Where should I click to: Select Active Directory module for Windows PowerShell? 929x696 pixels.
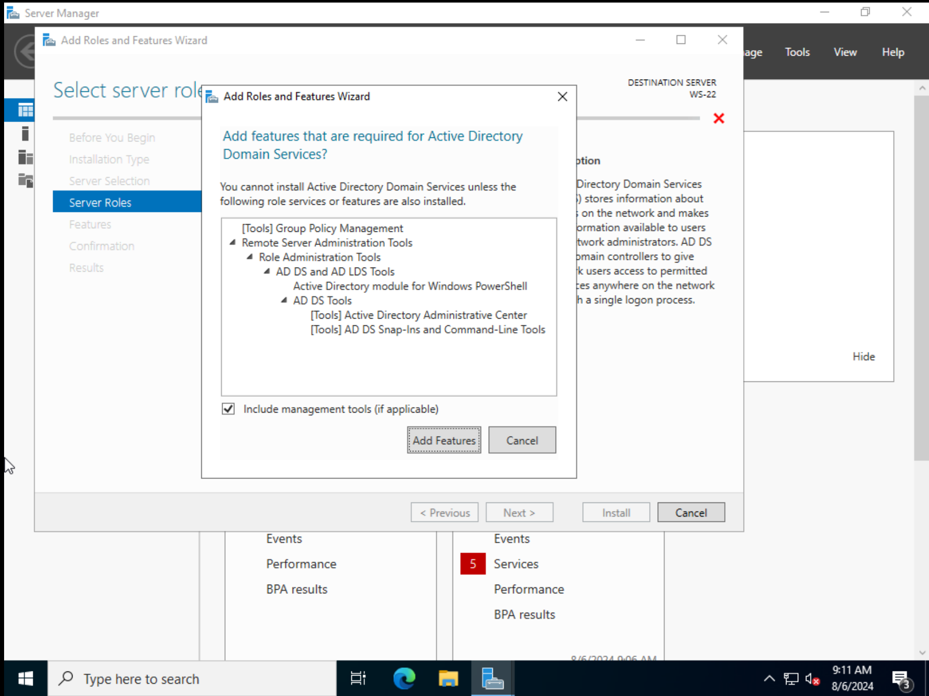coord(410,286)
